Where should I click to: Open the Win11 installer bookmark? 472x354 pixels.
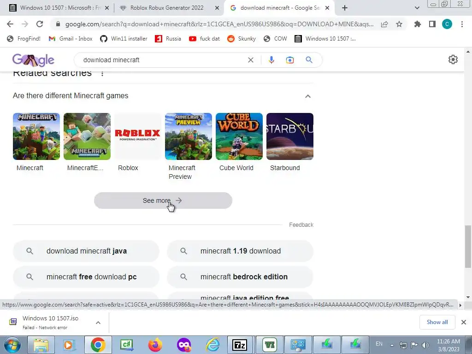click(x=124, y=39)
